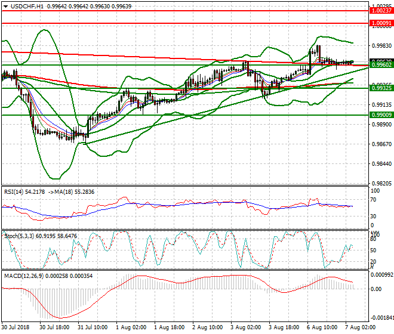Select the 1 Aug 02:00 time axis label

click(x=131, y=327)
